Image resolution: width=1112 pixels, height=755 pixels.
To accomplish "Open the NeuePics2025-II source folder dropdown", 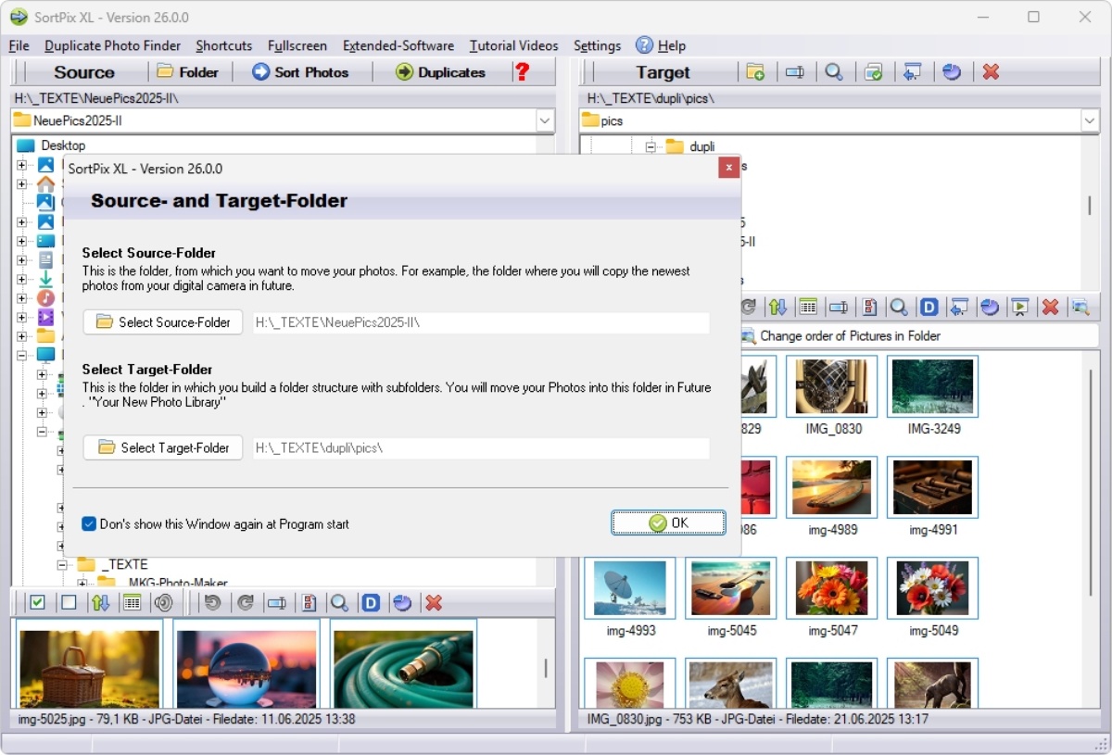I will pos(544,120).
